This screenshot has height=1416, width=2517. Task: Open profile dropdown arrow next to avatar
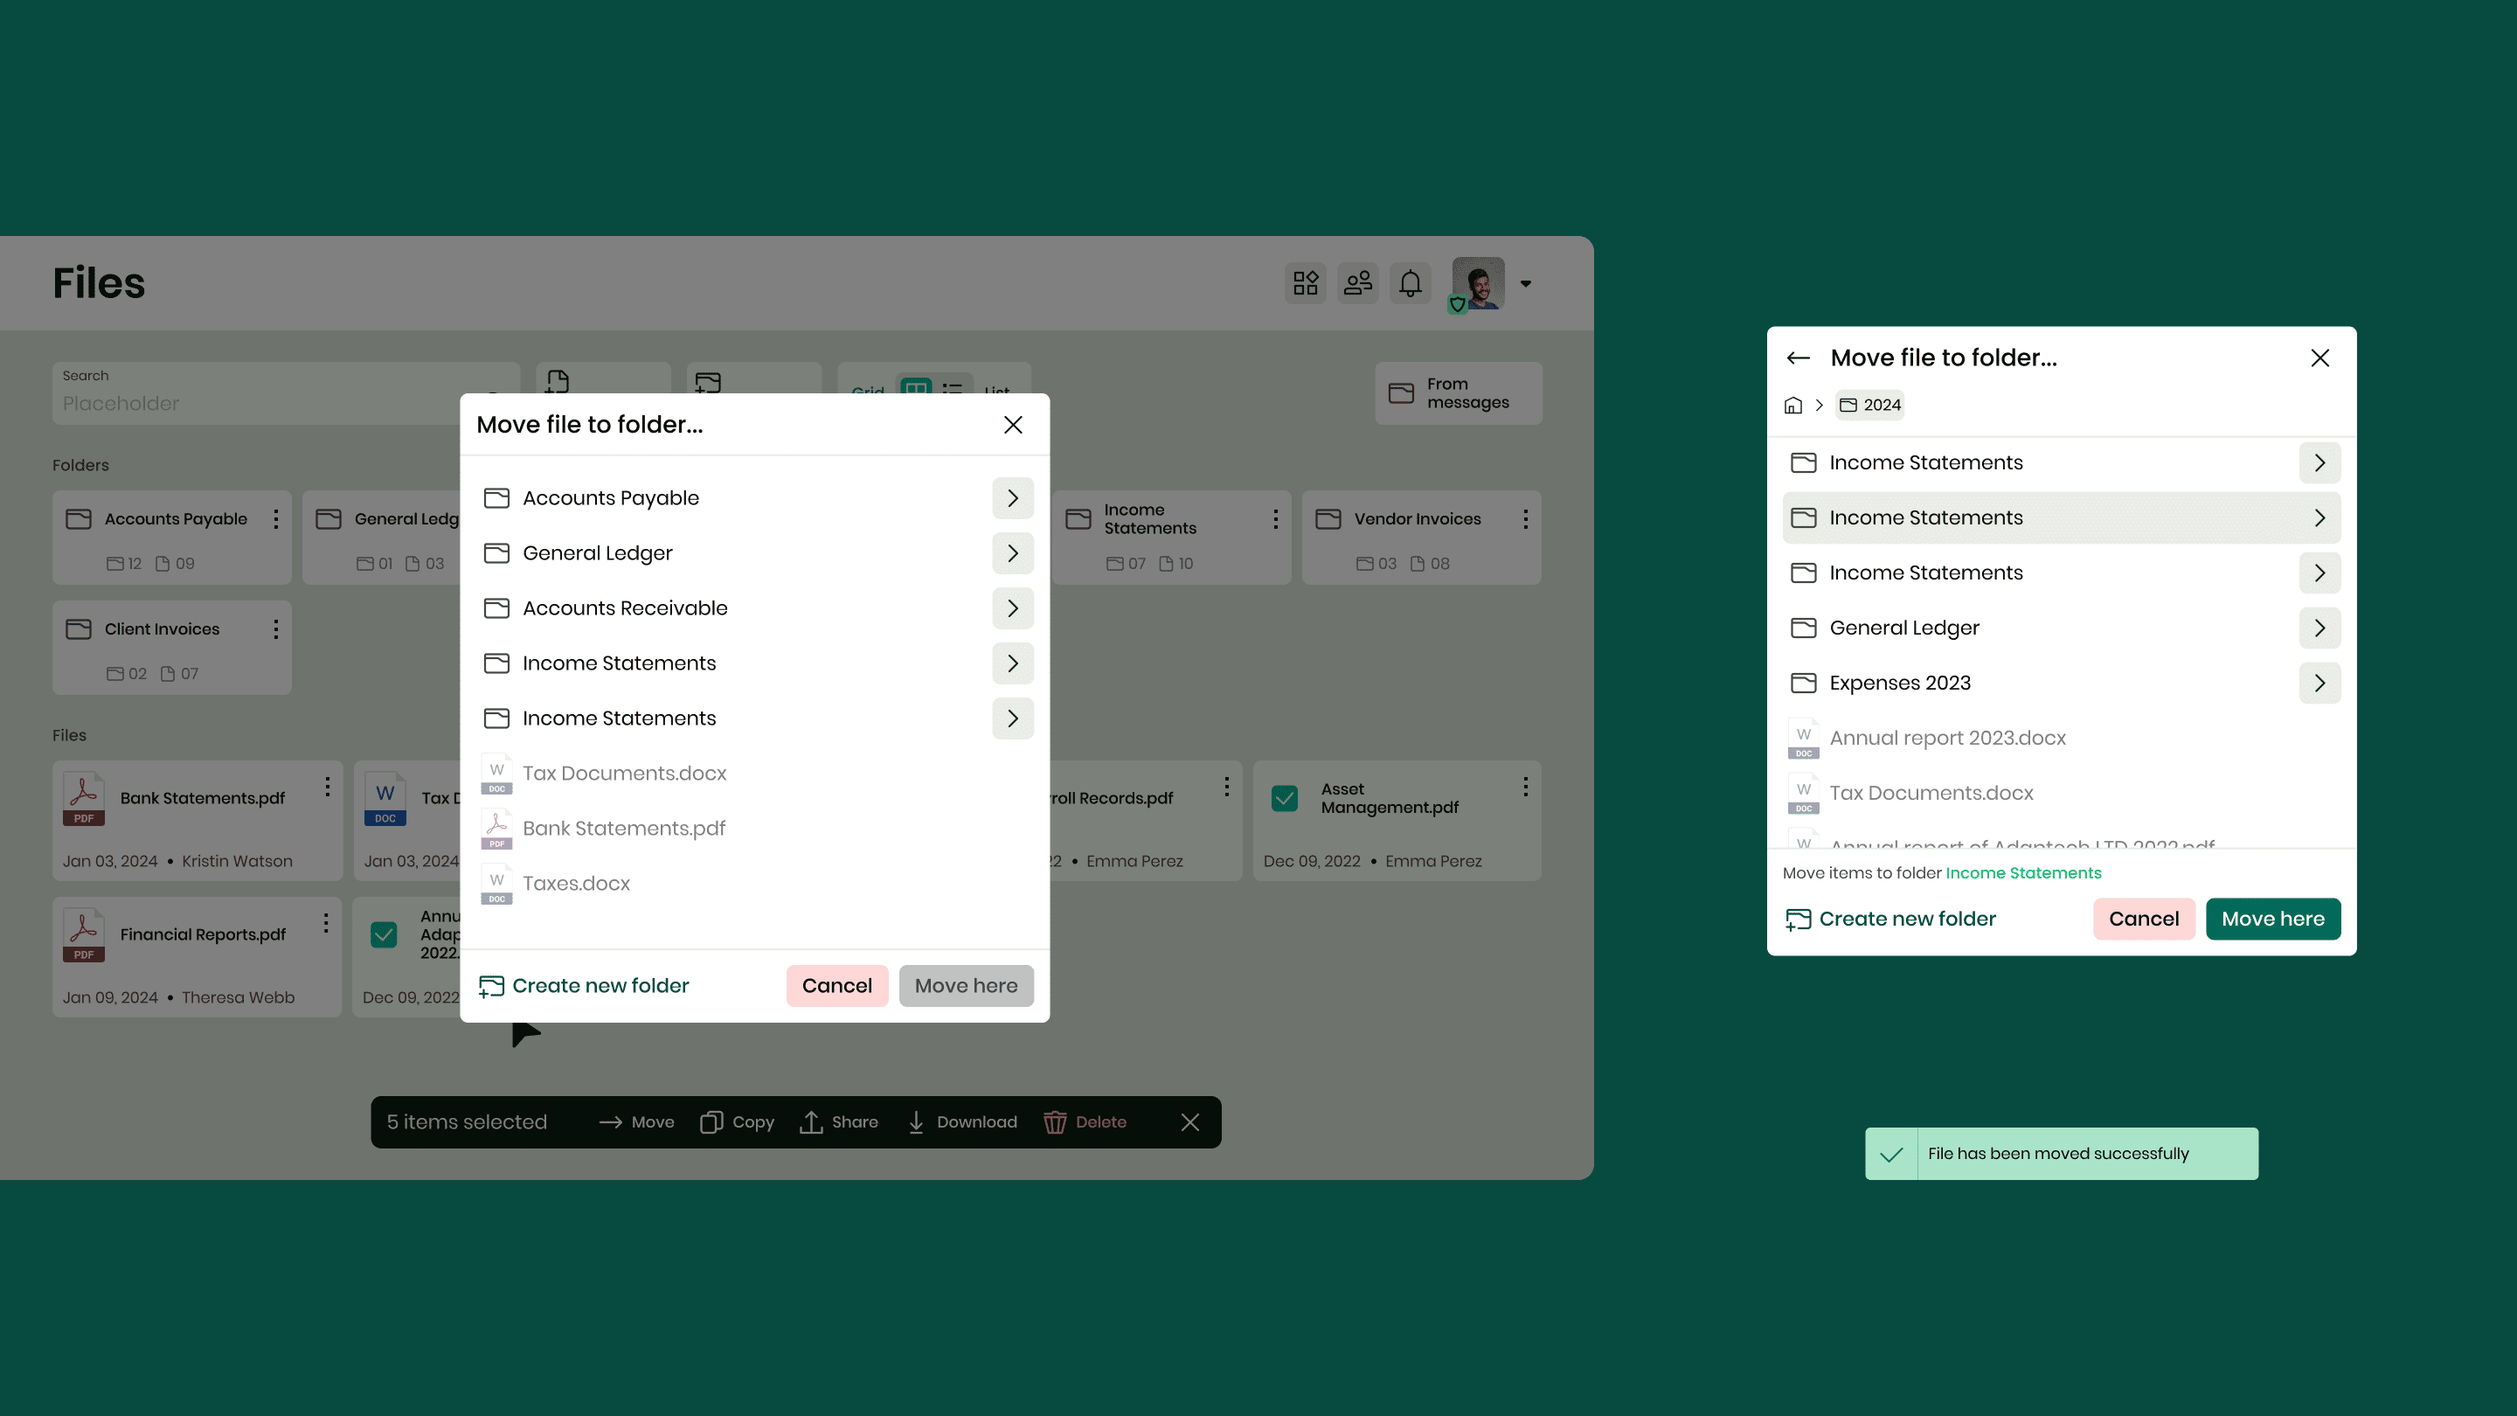[1525, 284]
